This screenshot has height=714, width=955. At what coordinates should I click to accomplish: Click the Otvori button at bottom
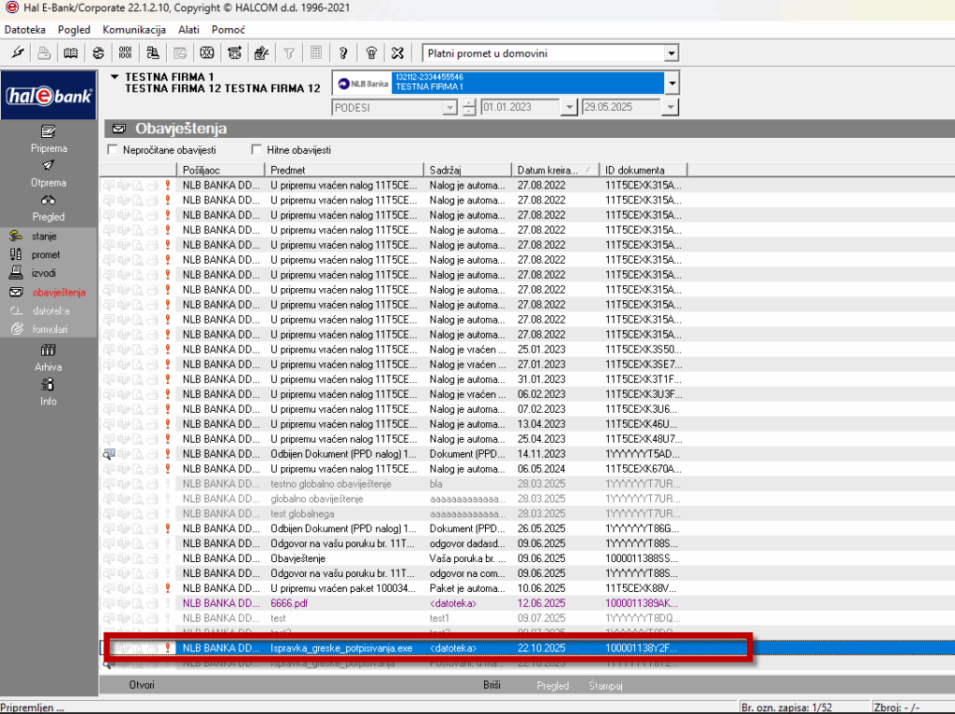(x=141, y=685)
